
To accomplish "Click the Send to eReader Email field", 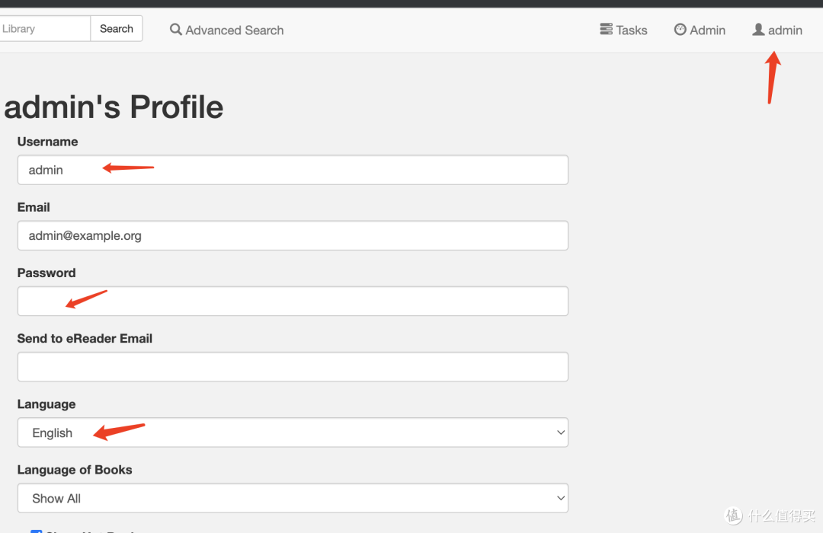I will (x=293, y=366).
